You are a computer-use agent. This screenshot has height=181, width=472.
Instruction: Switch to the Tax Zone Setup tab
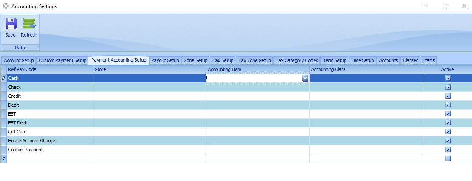click(254, 60)
